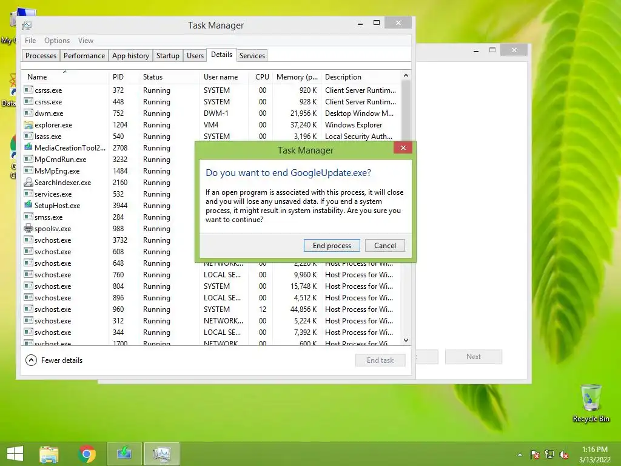
Task: Cancel the end process dialog
Action: (x=385, y=246)
